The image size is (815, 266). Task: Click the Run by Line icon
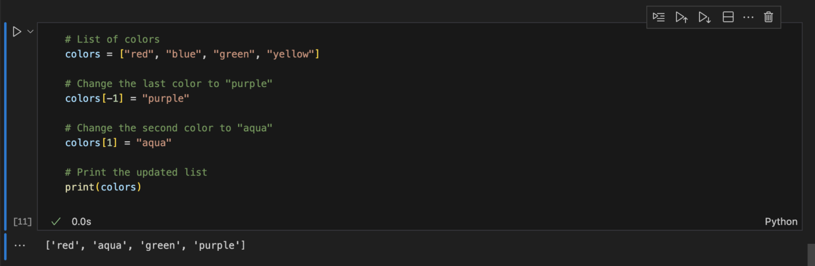pos(658,17)
